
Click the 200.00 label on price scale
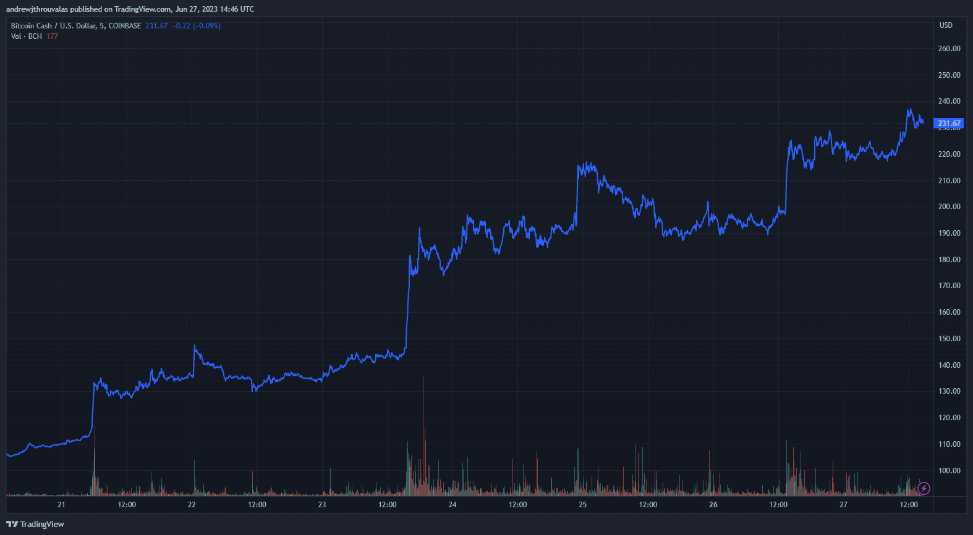(x=949, y=207)
